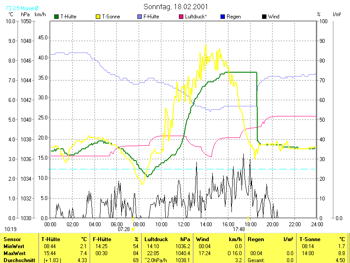This screenshot has height=263, width=350.
Task: Select the T-Hütte column header in table
Action: click(51, 239)
